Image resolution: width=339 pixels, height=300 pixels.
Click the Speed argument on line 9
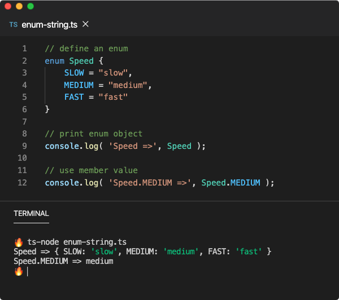click(179, 146)
